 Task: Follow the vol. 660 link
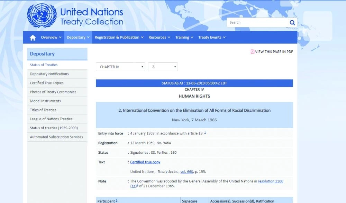(x=186, y=172)
